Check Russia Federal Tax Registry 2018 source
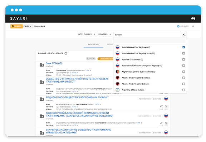 183,53
